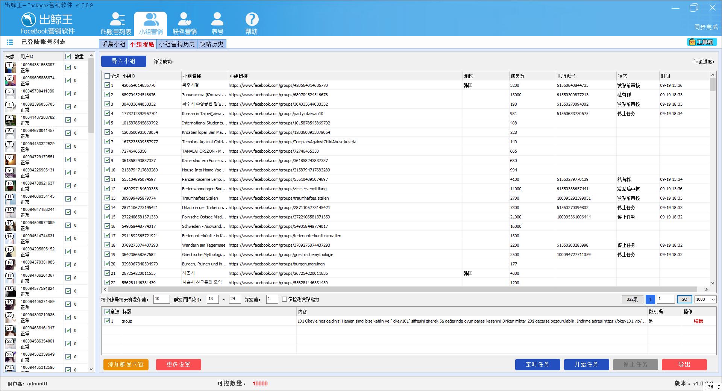Click avatar of account 100045700411086
Image resolution: width=722 pixels, height=391 pixels.
10,94
